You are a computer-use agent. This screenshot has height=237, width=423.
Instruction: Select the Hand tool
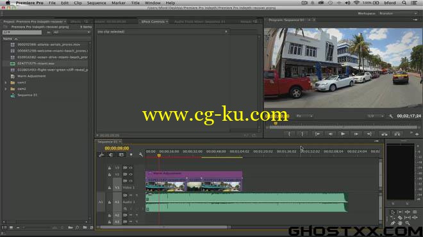pos(400,223)
